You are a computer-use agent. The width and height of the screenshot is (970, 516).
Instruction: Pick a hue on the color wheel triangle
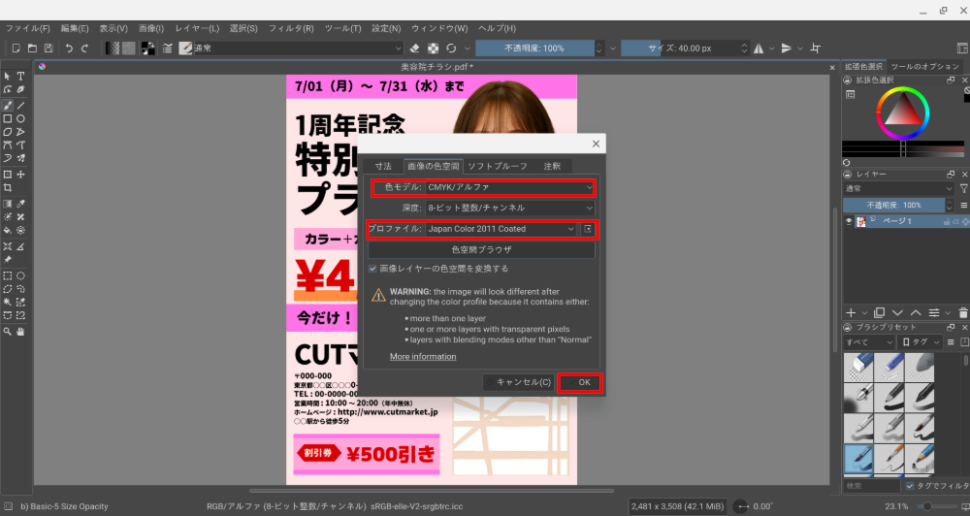pyautogui.click(x=902, y=113)
